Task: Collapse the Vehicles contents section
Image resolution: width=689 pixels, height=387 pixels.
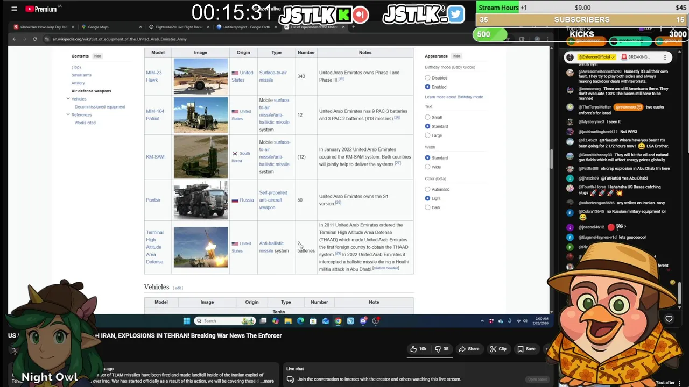Action: tap(68, 99)
